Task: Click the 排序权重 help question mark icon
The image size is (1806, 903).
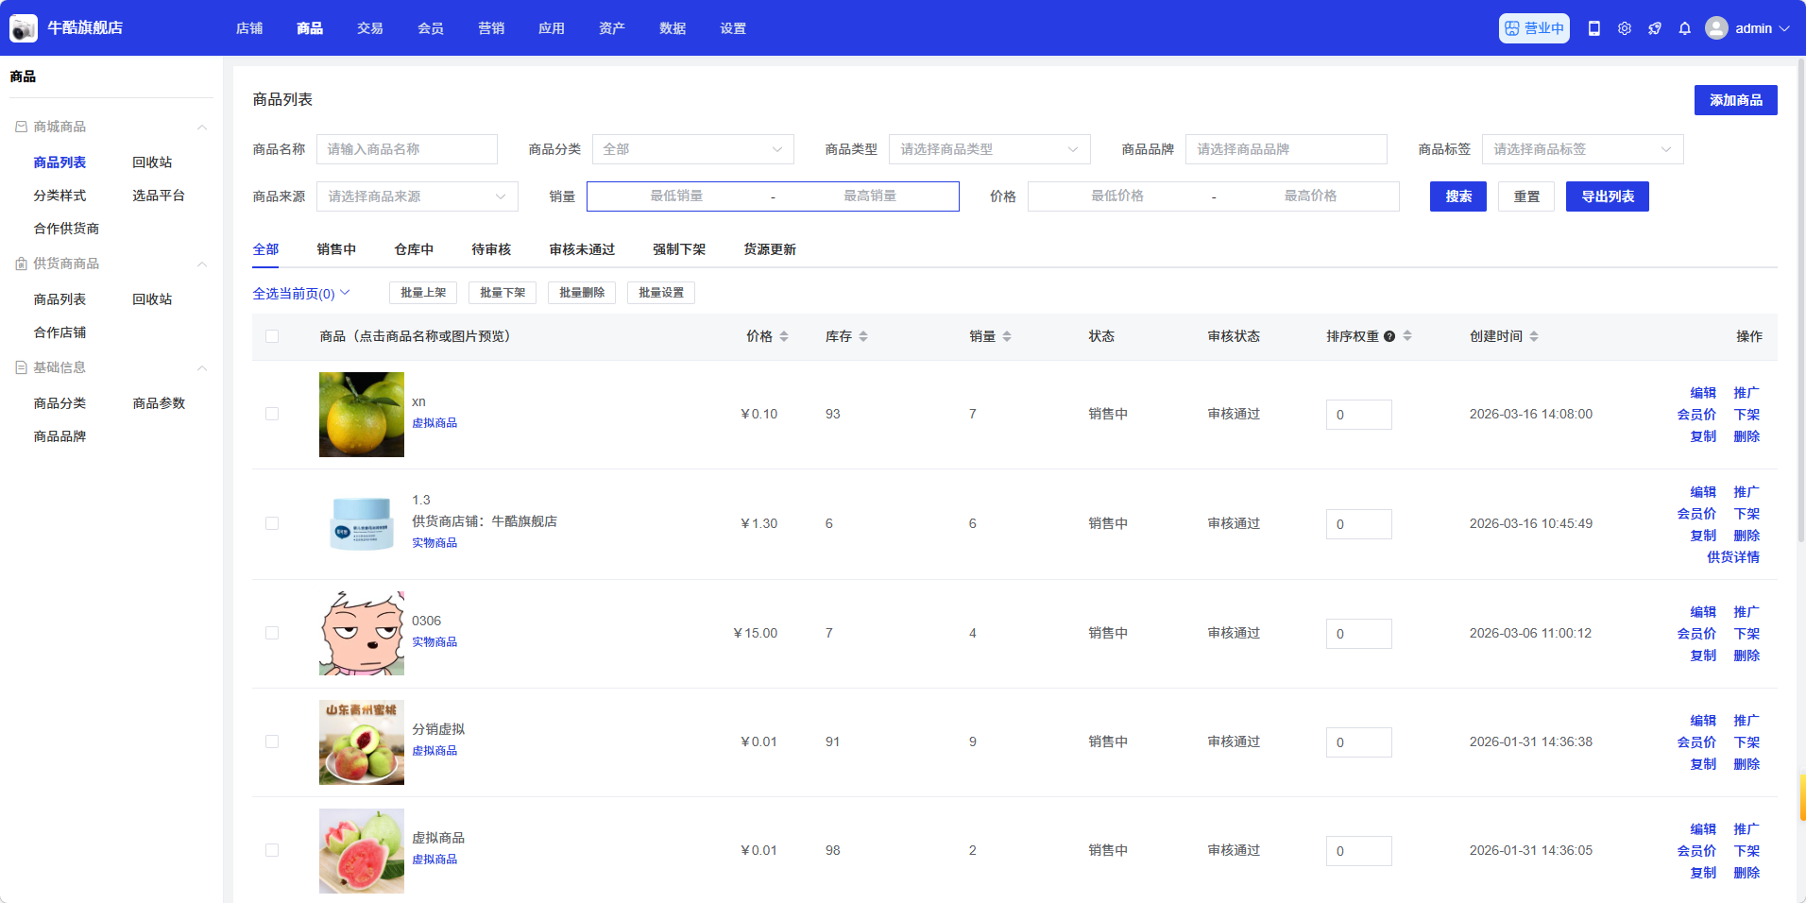Action: [x=1389, y=336]
